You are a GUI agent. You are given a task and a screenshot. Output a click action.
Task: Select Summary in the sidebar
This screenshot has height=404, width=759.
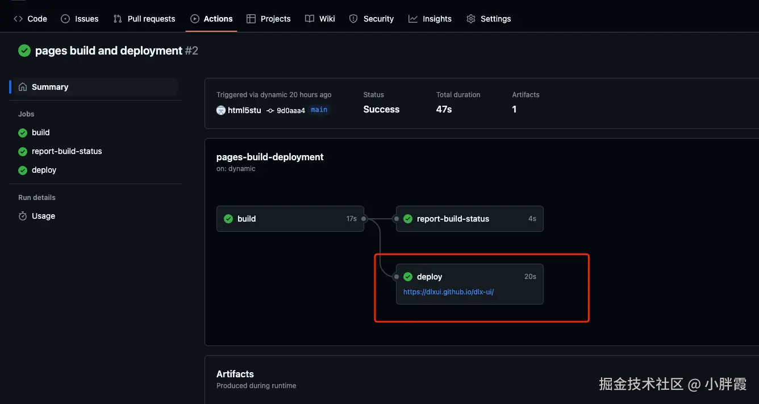point(94,87)
